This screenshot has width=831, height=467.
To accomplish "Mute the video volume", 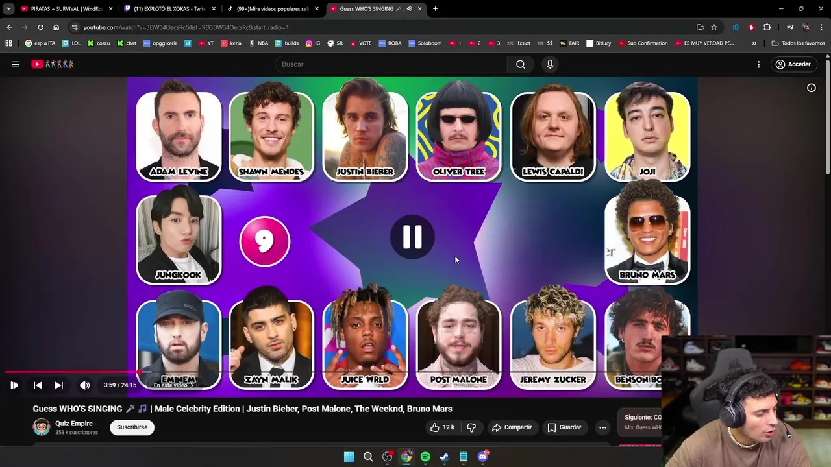I will click(x=85, y=385).
